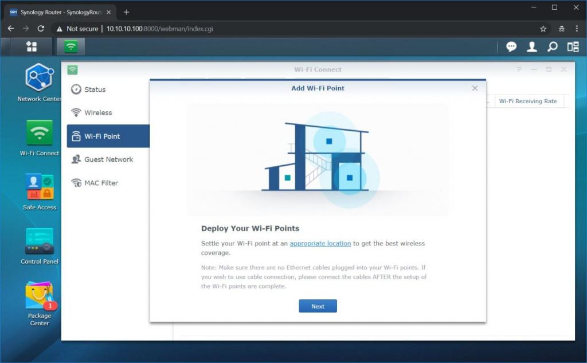Click the browser address bar
The width and height of the screenshot is (587, 363).
(287, 29)
